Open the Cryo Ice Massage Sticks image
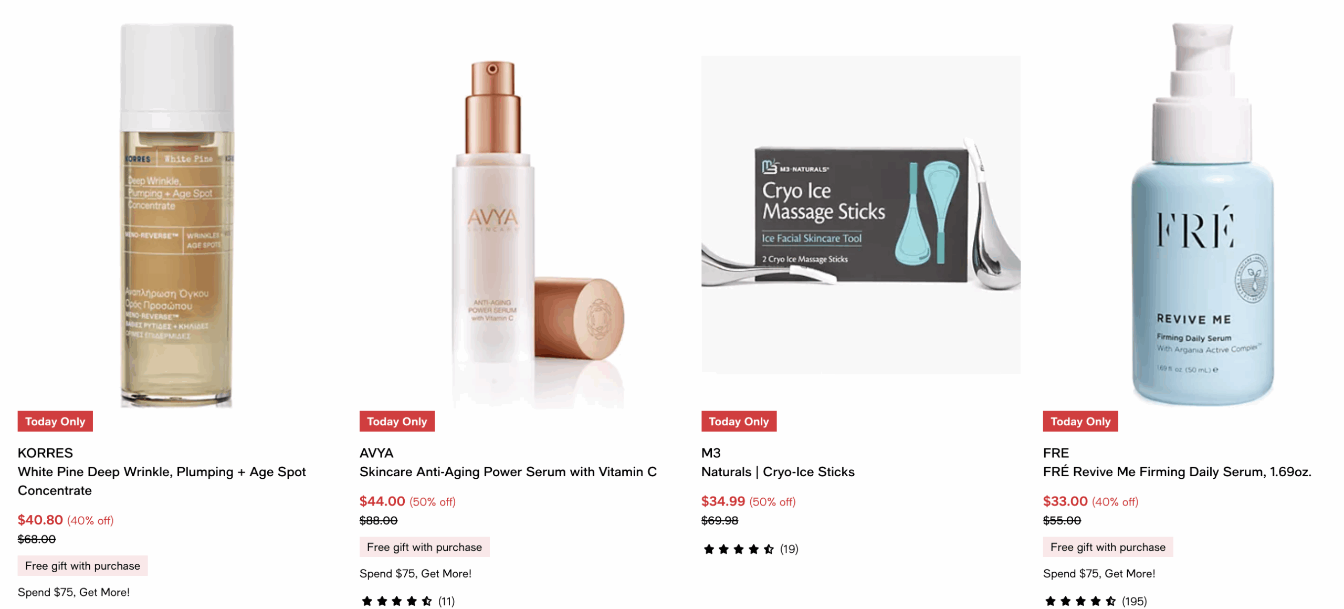This screenshot has width=1344, height=609. (x=860, y=215)
